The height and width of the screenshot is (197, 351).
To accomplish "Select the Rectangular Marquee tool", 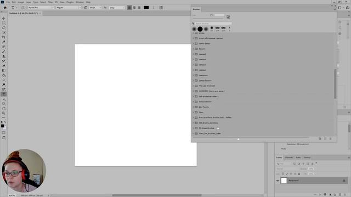I will point(4,23).
